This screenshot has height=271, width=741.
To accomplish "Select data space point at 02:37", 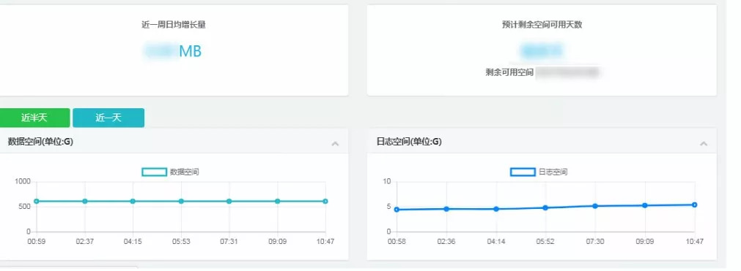I will (x=84, y=202).
